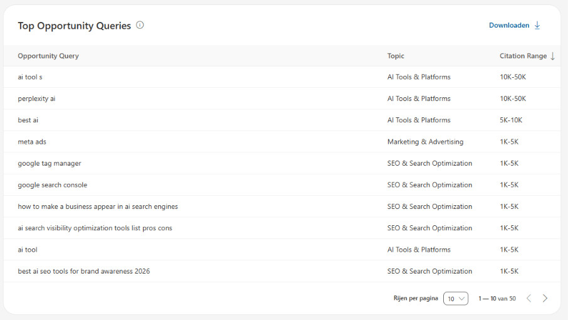Select 'how to make a business appear' query
Image resolution: width=568 pixels, height=320 pixels.
click(x=98, y=206)
